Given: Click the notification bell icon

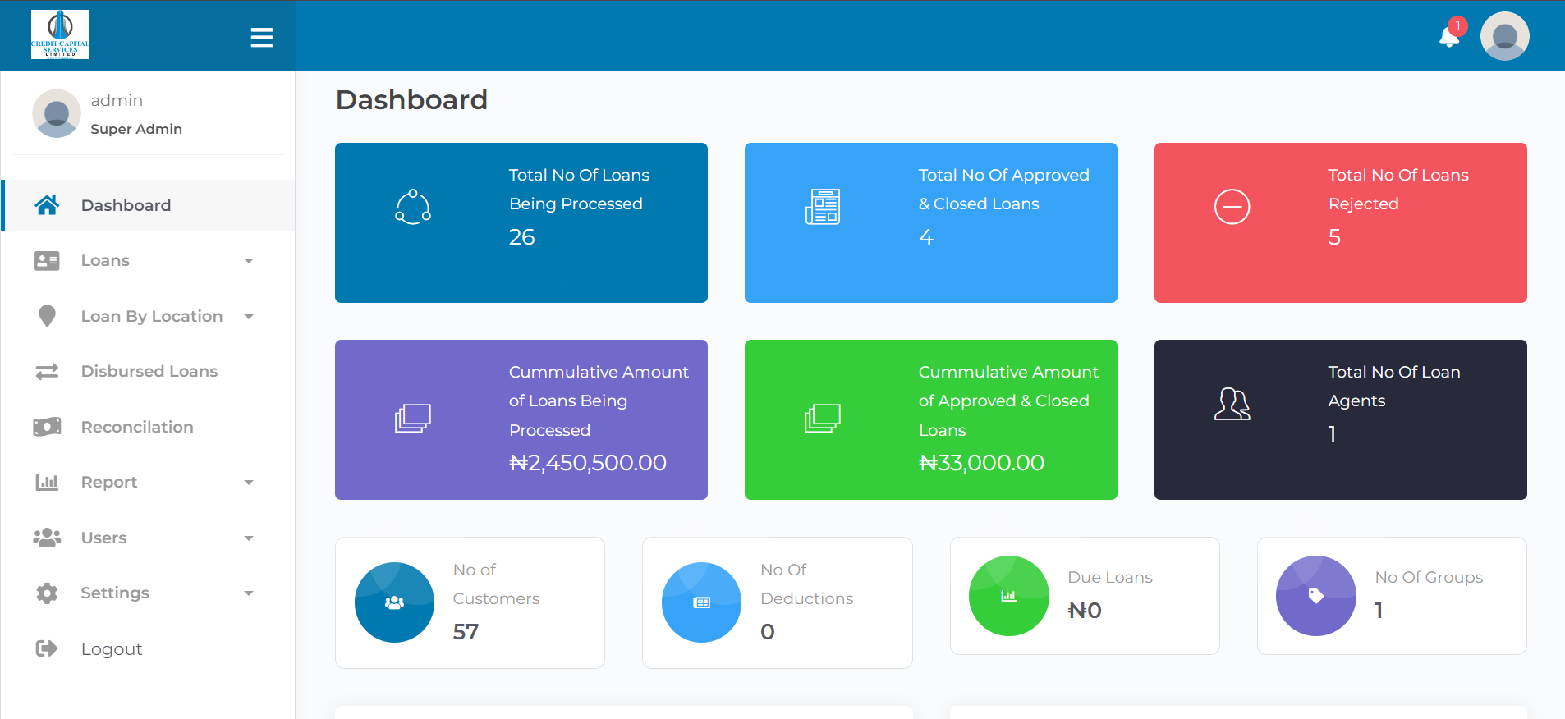Looking at the screenshot, I should pos(1449,37).
